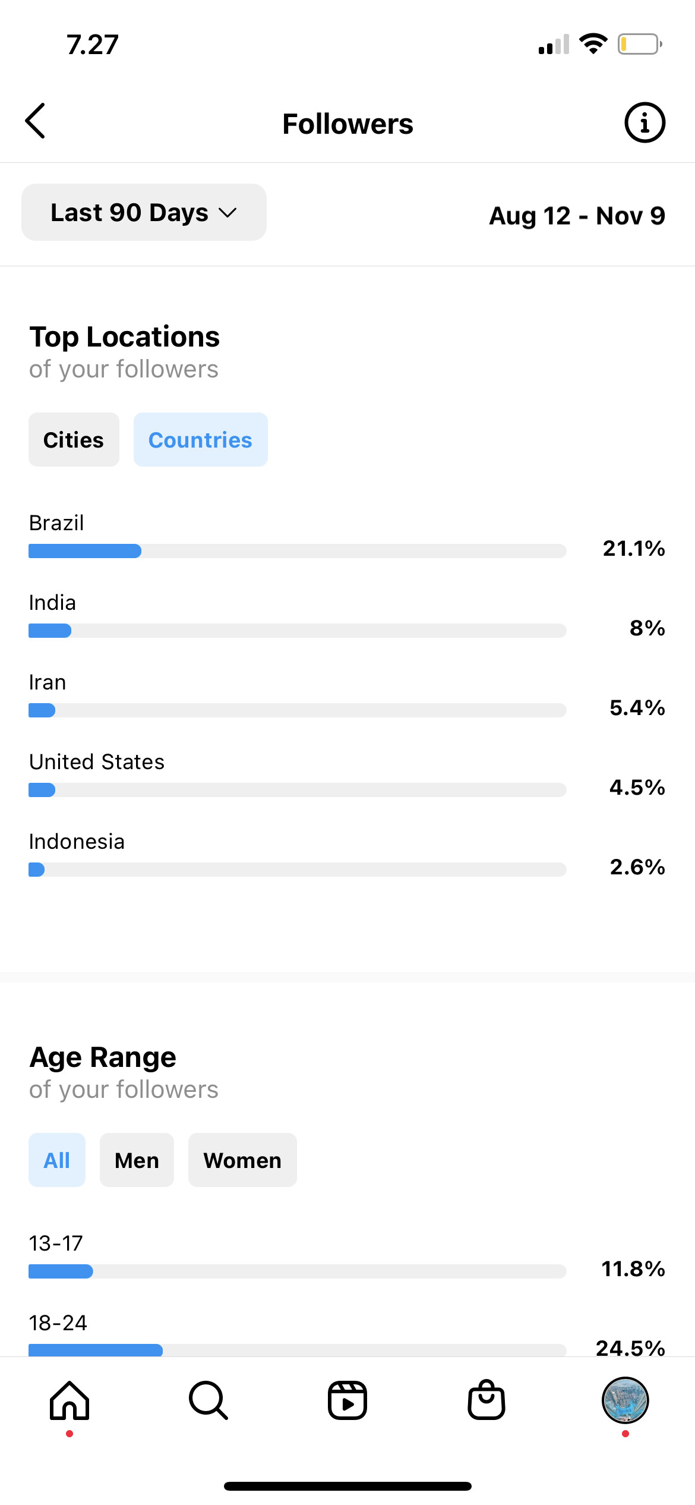
Task: Select the All age range filter
Action: pyautogui.click(x=57, y=1160)
